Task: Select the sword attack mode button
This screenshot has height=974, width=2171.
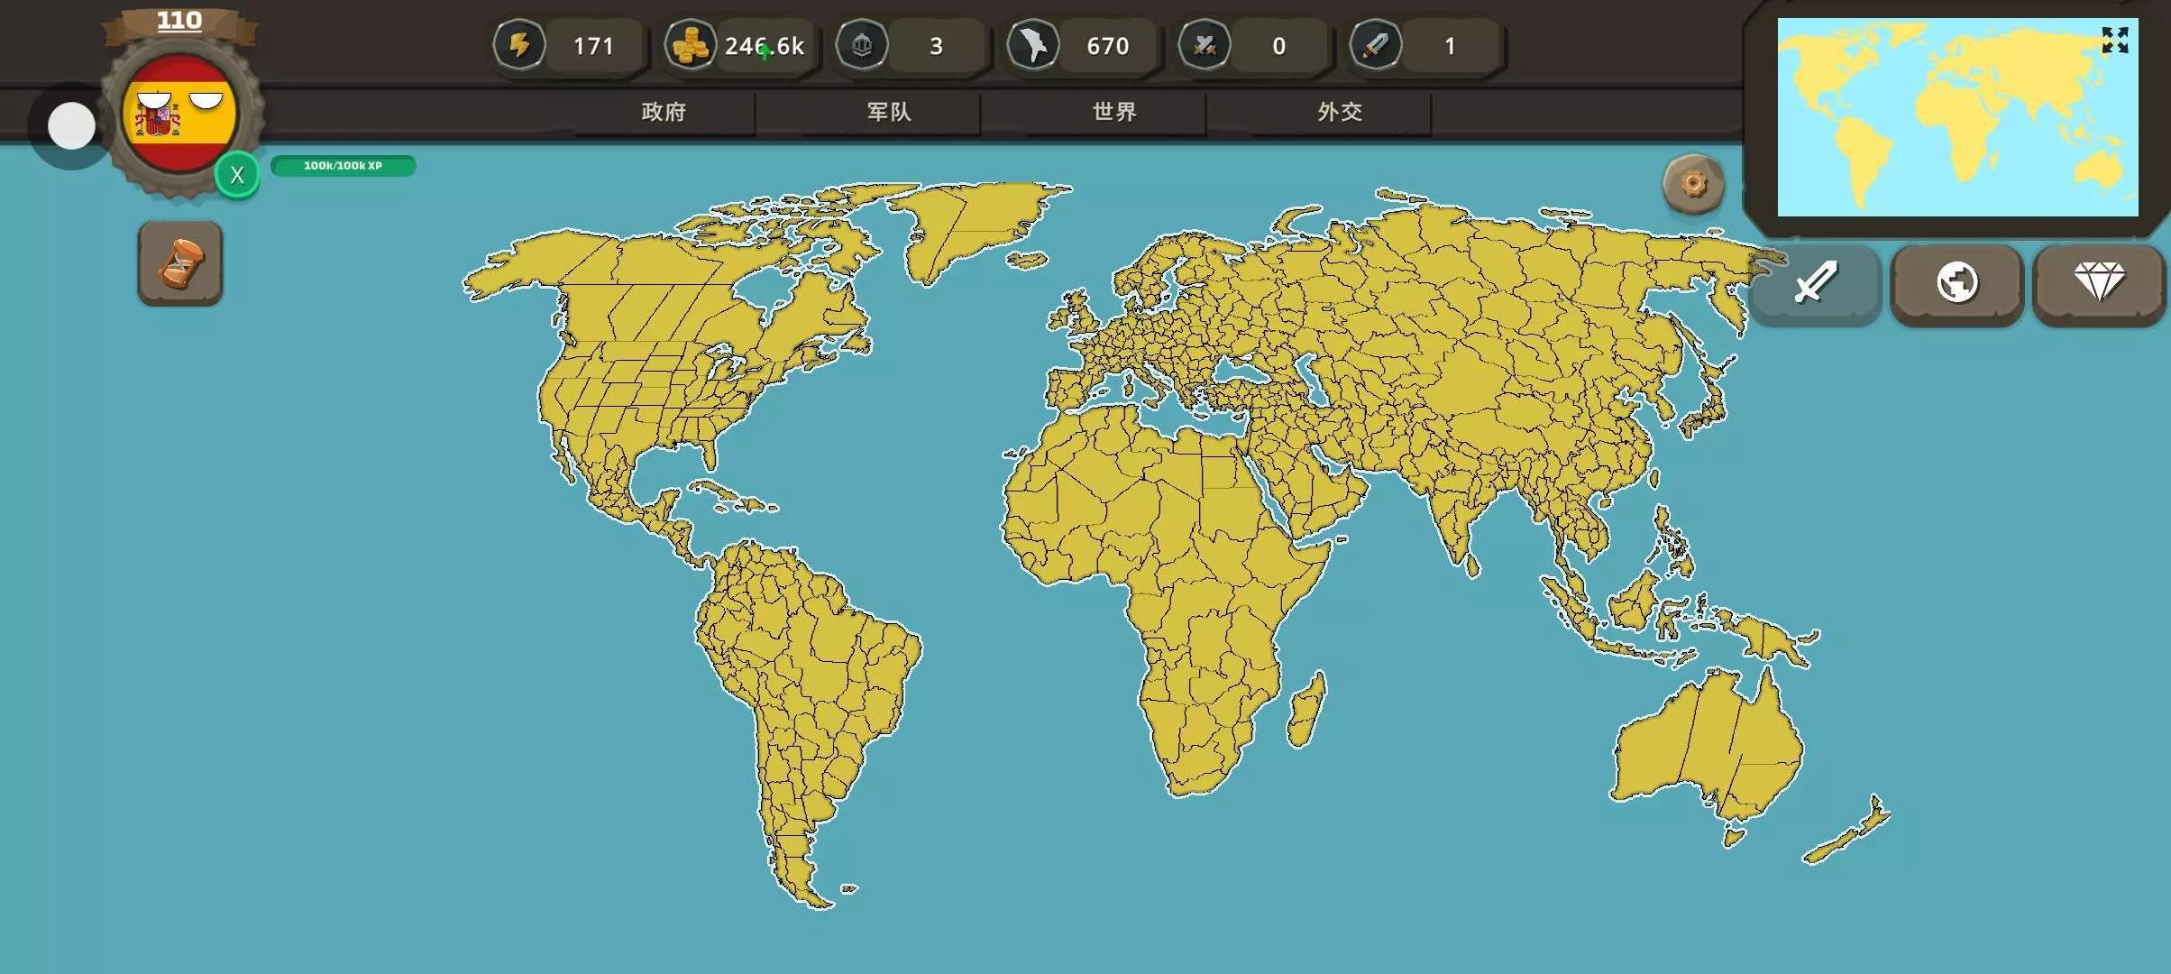Action: pos(1815,283)
